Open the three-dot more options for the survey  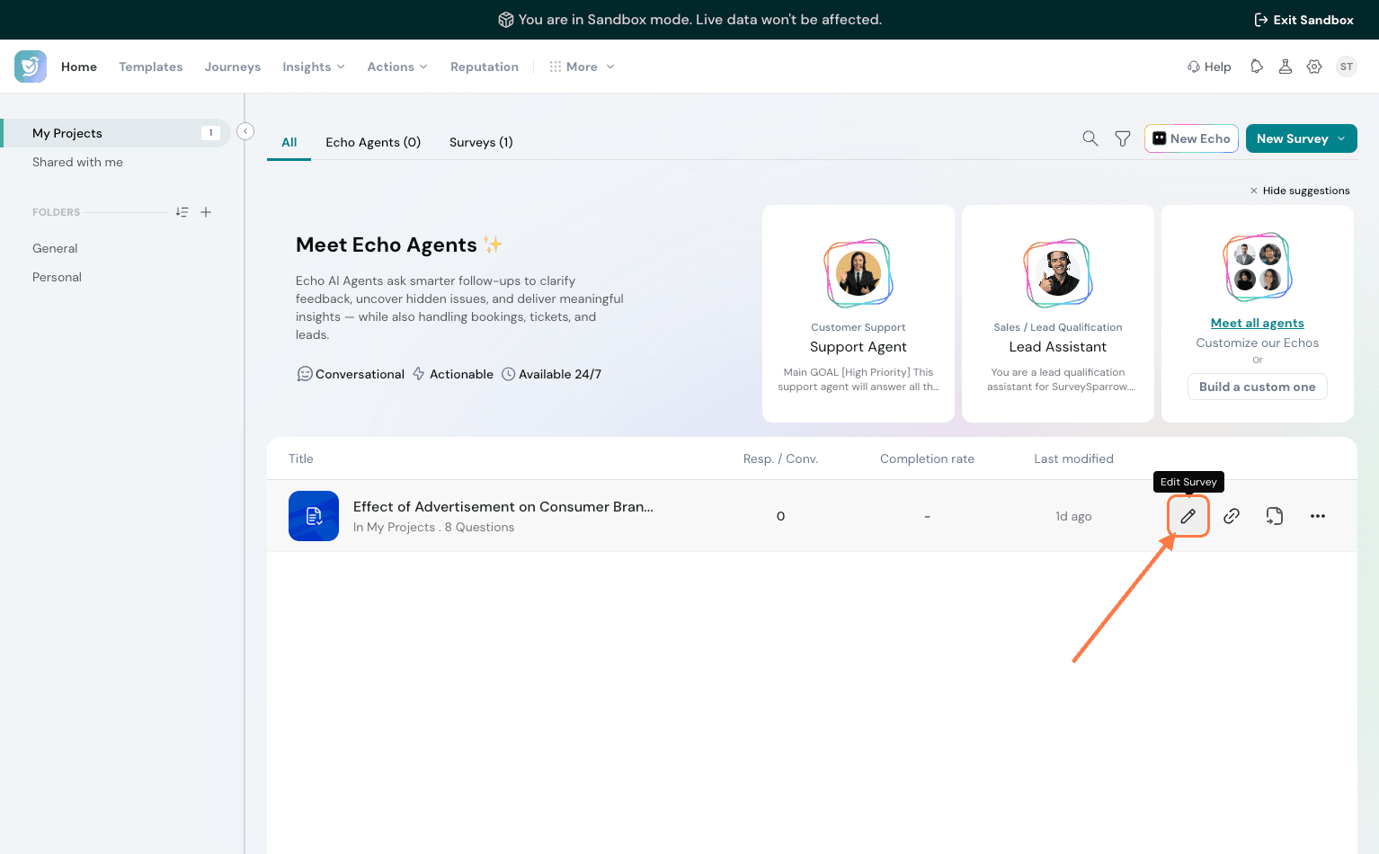(1318, 516)
